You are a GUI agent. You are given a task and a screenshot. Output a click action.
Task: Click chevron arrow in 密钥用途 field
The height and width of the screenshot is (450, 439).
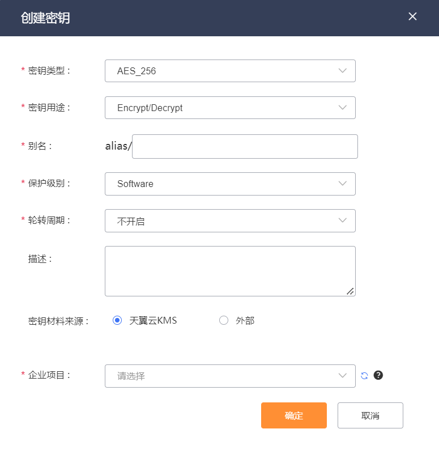point(342,108)
